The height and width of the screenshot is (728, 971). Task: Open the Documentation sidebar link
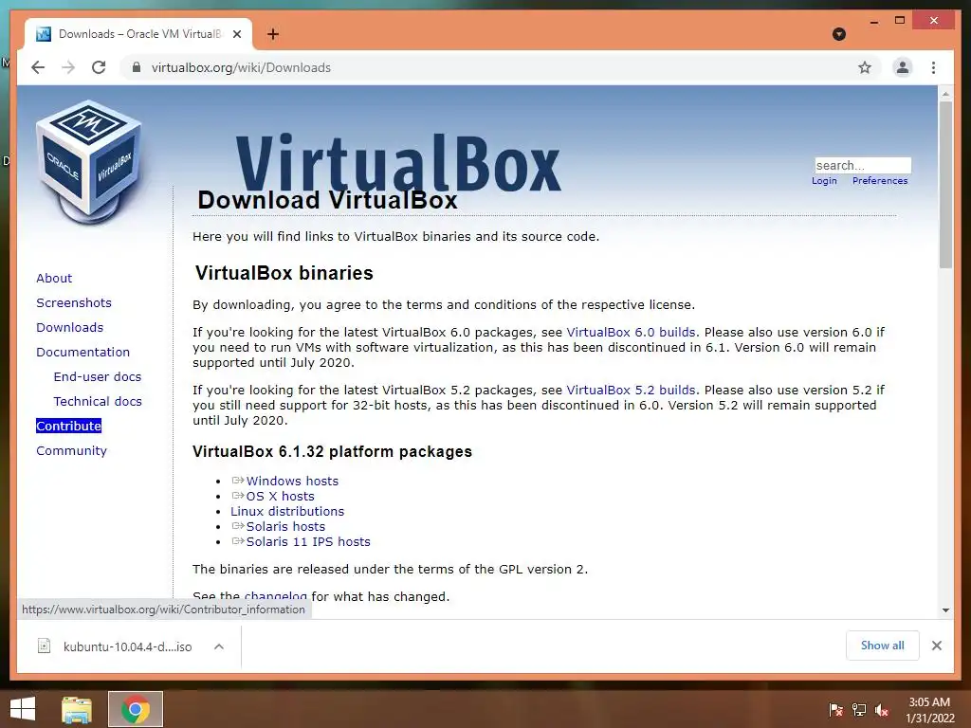[x=83, y=353]
